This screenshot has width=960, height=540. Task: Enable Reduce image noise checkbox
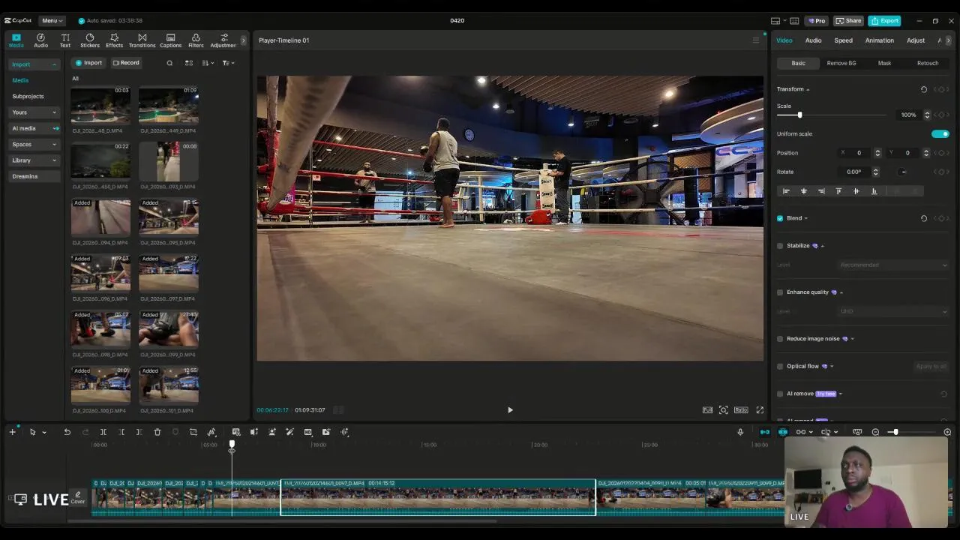[x=780, y=339]
